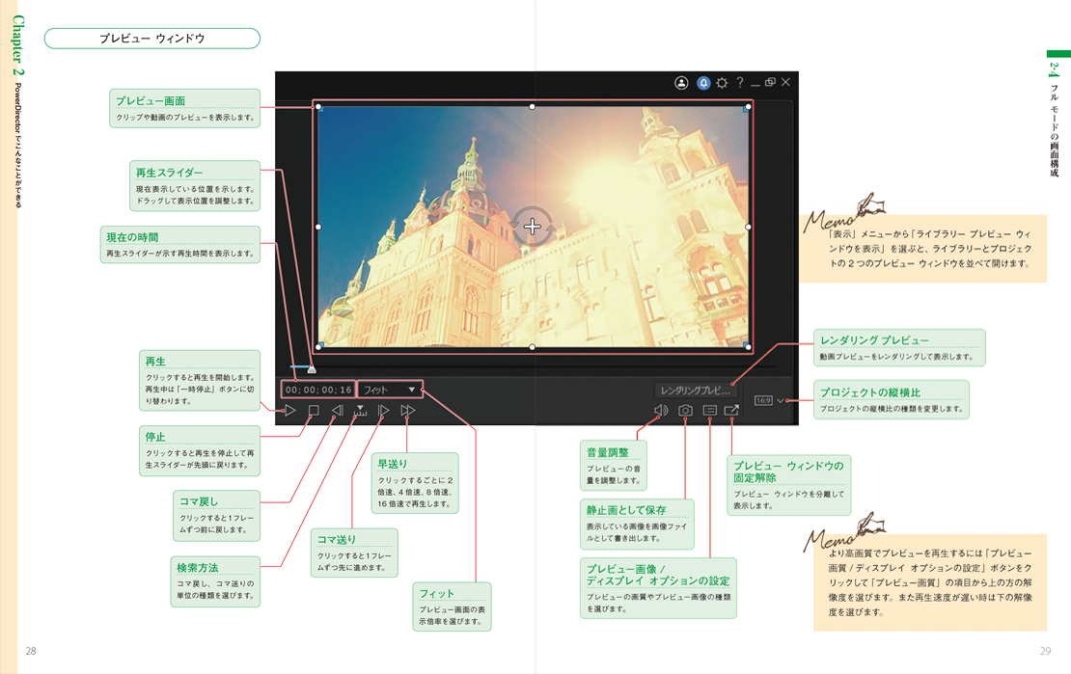The height and width of the screenshot is (674, 1071).
Task: Open the preview volume control
Action: (661, 411)
